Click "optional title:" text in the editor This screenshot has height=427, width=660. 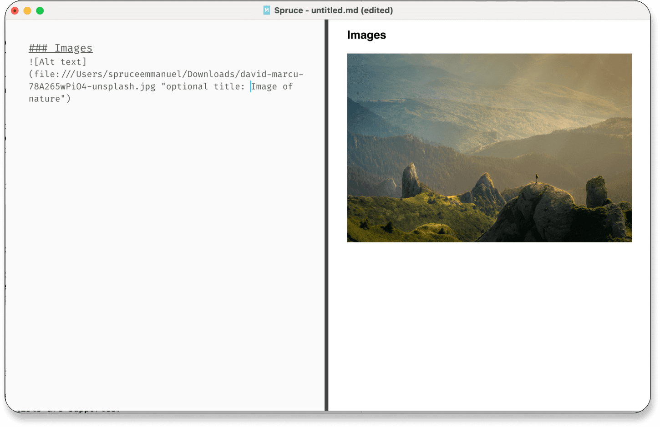[206, 86]
